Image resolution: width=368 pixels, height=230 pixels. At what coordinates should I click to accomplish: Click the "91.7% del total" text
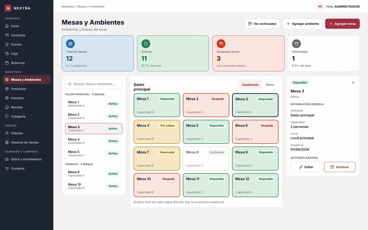tap(151, 66)
